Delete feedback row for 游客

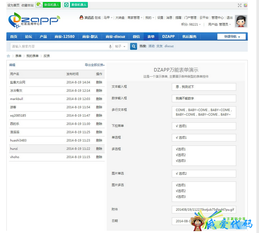[99, 107]
